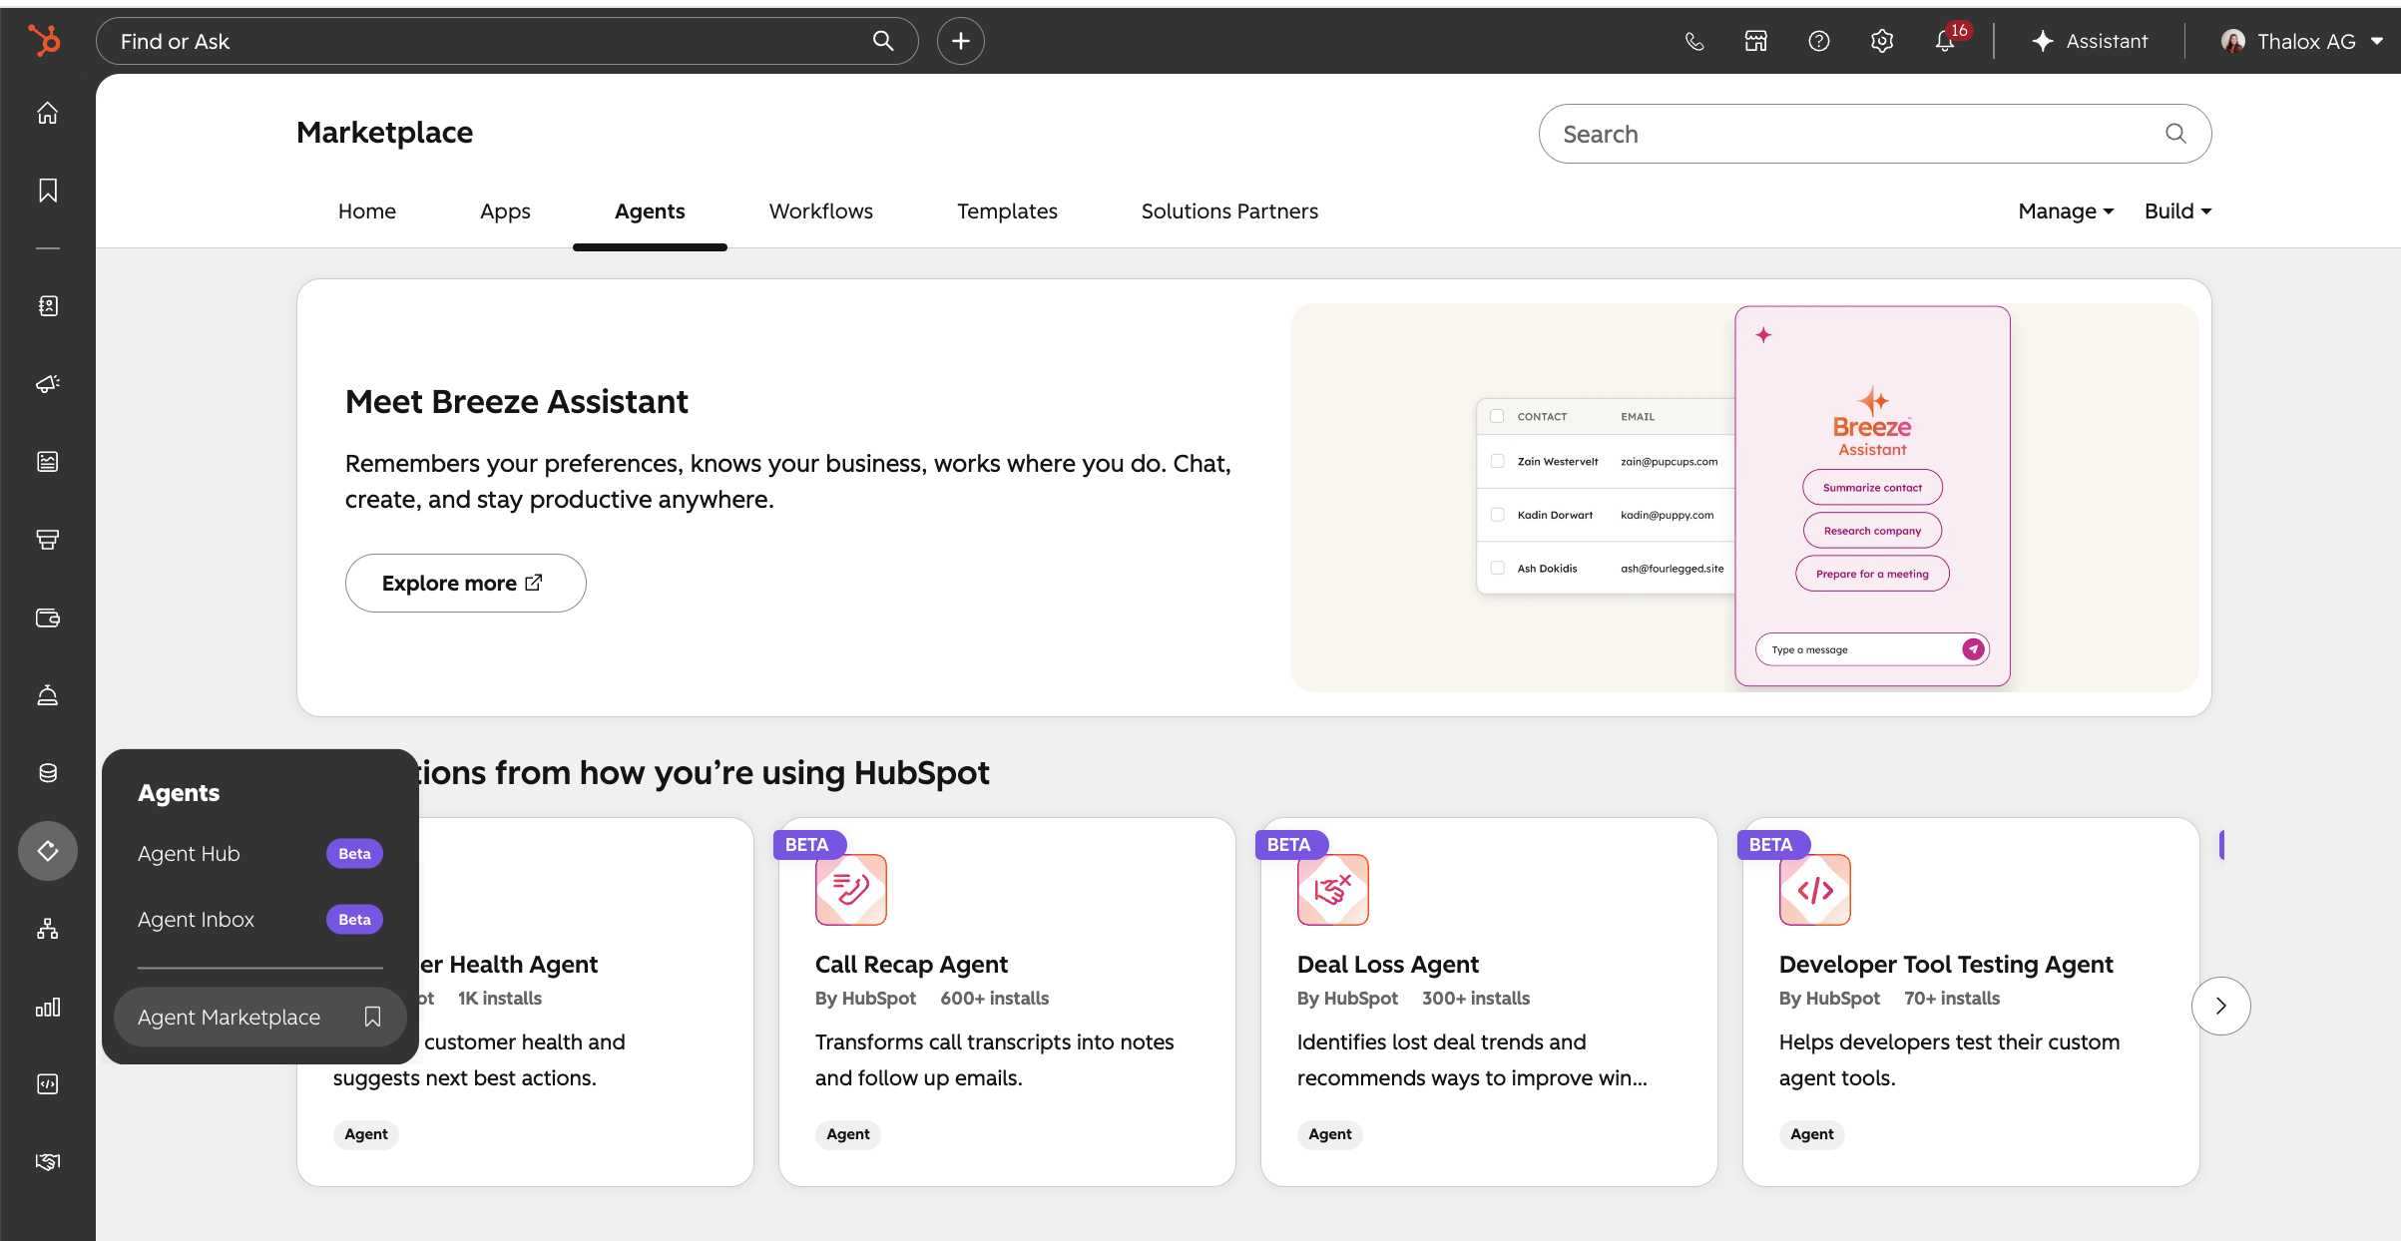Expand the Build dropdown menu
2401x1241 pixels.
[2178, 211]
